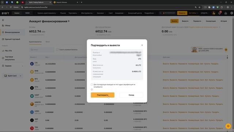Expand the Торговать dropdown menu
Screen dimensions: 234x132
tap(73, 13)
